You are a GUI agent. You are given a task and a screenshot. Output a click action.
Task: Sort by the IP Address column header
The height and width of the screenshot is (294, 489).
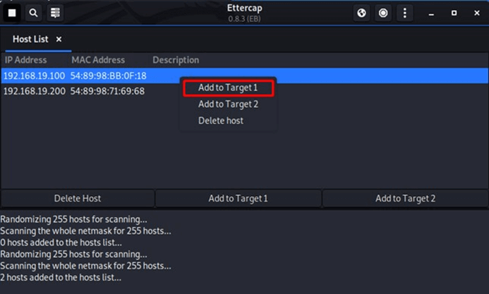26,60
